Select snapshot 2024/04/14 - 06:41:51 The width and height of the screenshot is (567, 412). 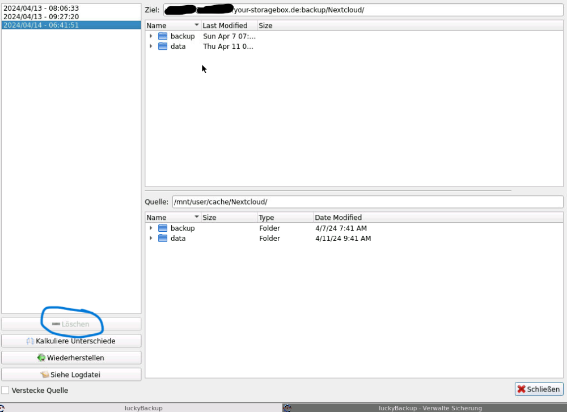71,25
